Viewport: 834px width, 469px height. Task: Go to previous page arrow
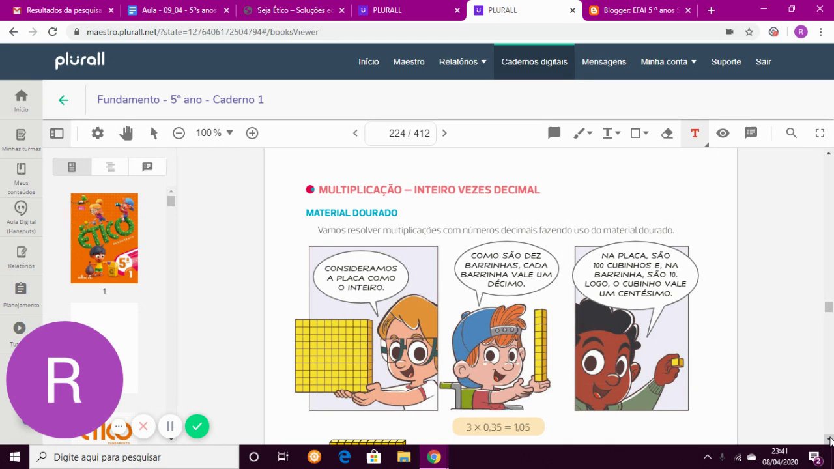click(355, 133)
